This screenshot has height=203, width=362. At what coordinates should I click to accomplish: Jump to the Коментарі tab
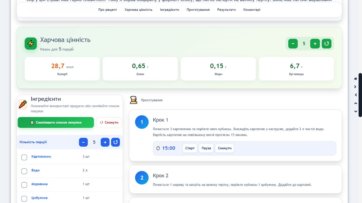252,10
